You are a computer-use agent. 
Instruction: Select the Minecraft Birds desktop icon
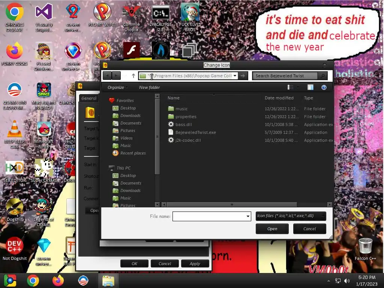[x=43, y=135]
